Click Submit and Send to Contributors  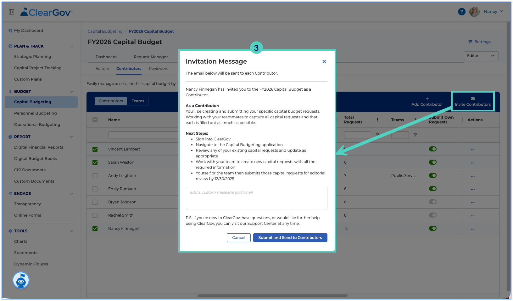290,238
